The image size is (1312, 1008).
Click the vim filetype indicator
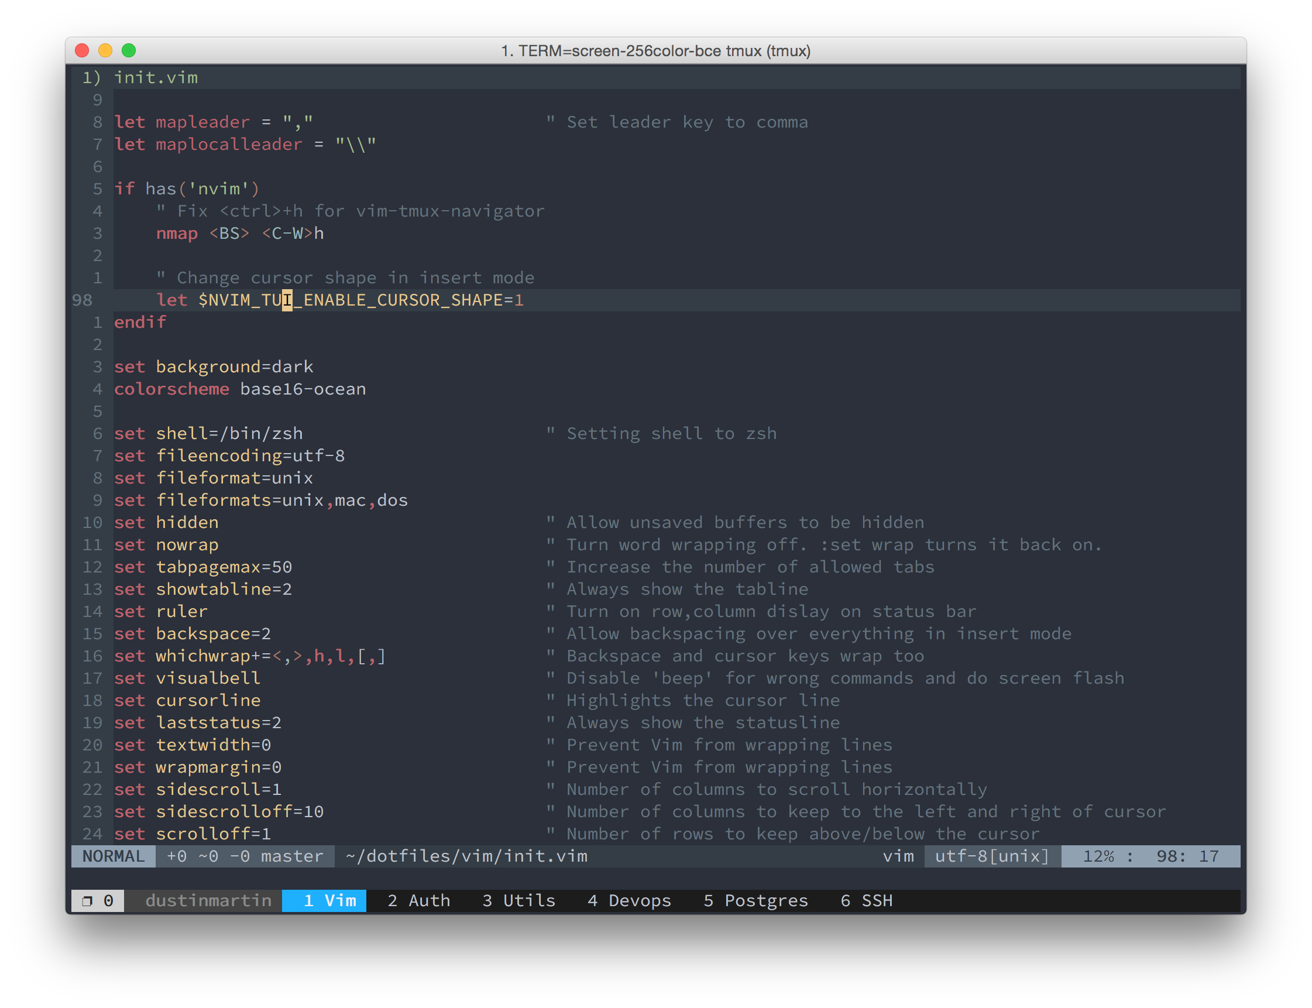tap(898, 856)
